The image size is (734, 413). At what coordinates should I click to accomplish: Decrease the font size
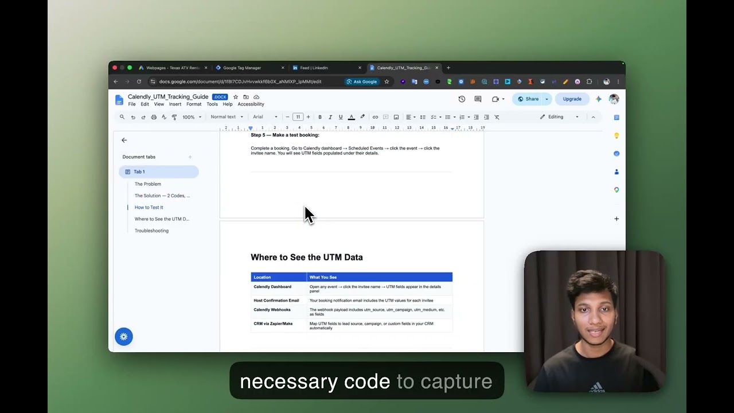pos(287,117)
